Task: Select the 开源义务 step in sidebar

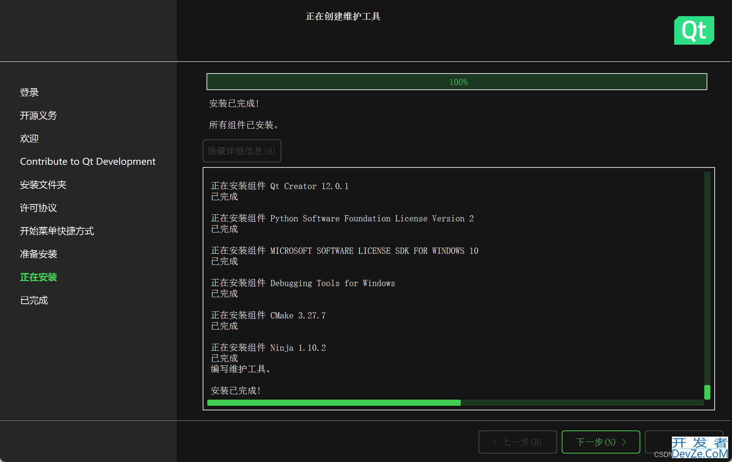Action: 39,115
